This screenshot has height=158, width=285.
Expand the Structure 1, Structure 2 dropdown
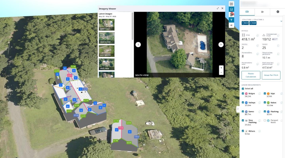(x=281, y=21)
